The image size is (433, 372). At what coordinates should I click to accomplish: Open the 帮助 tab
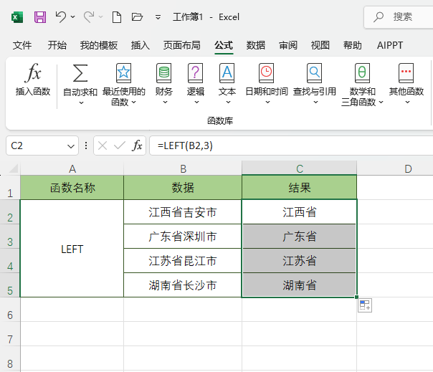tap(353, 45)
